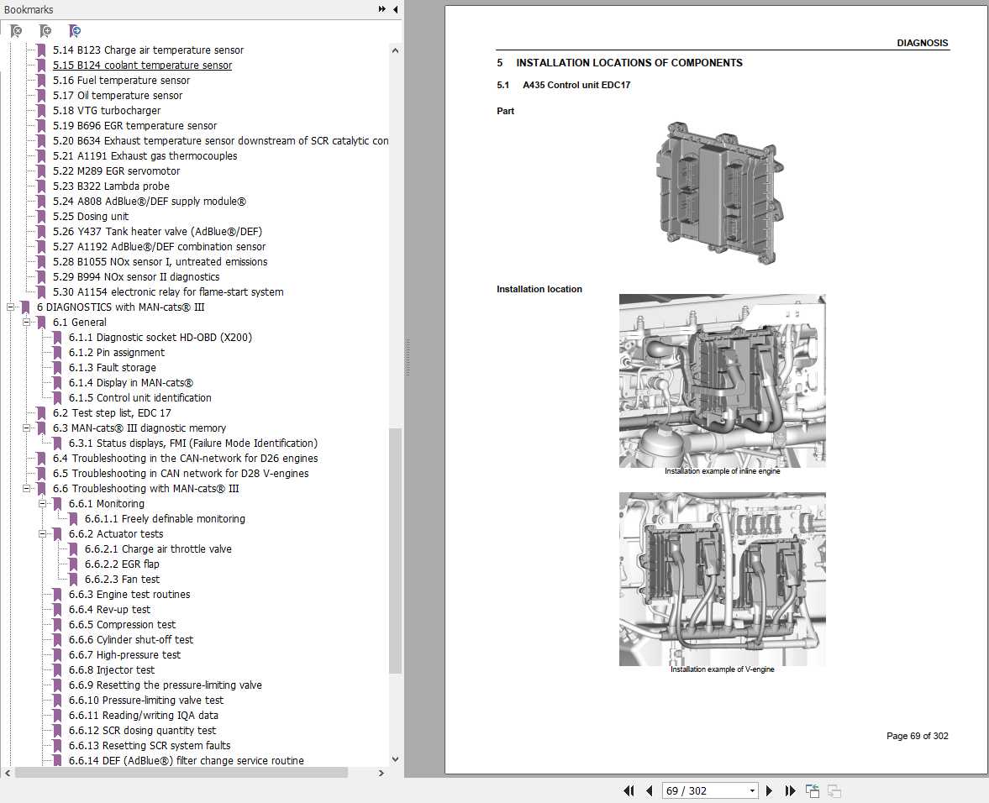Select bookmark 6.1.4 Display in MAN-cats
989x803 pixels.
(131, 382)
